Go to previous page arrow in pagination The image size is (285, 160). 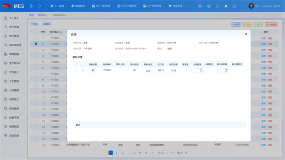coord(104,153)
